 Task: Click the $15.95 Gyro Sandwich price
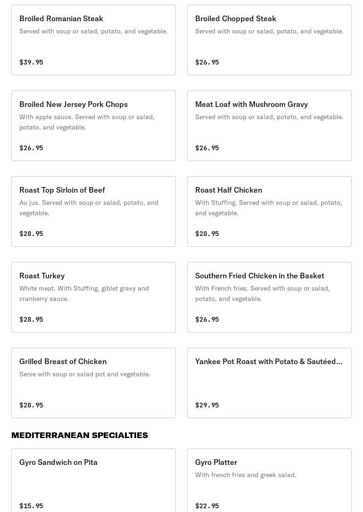tap(31, 506)
